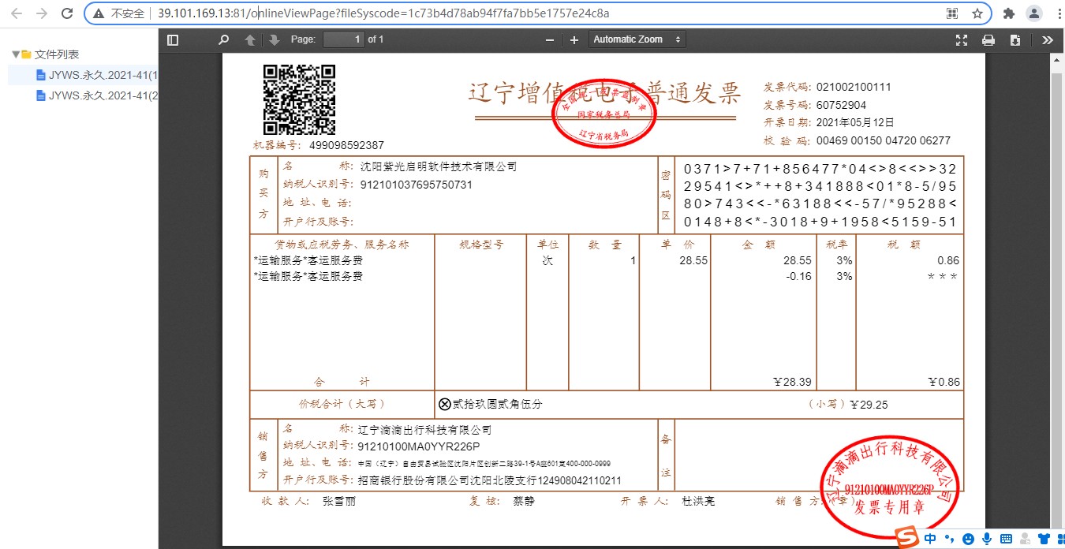This screenshot has height=549, width=1065.
Task: Collapse the 文件列表 tree node
Action: coord(15,54)
